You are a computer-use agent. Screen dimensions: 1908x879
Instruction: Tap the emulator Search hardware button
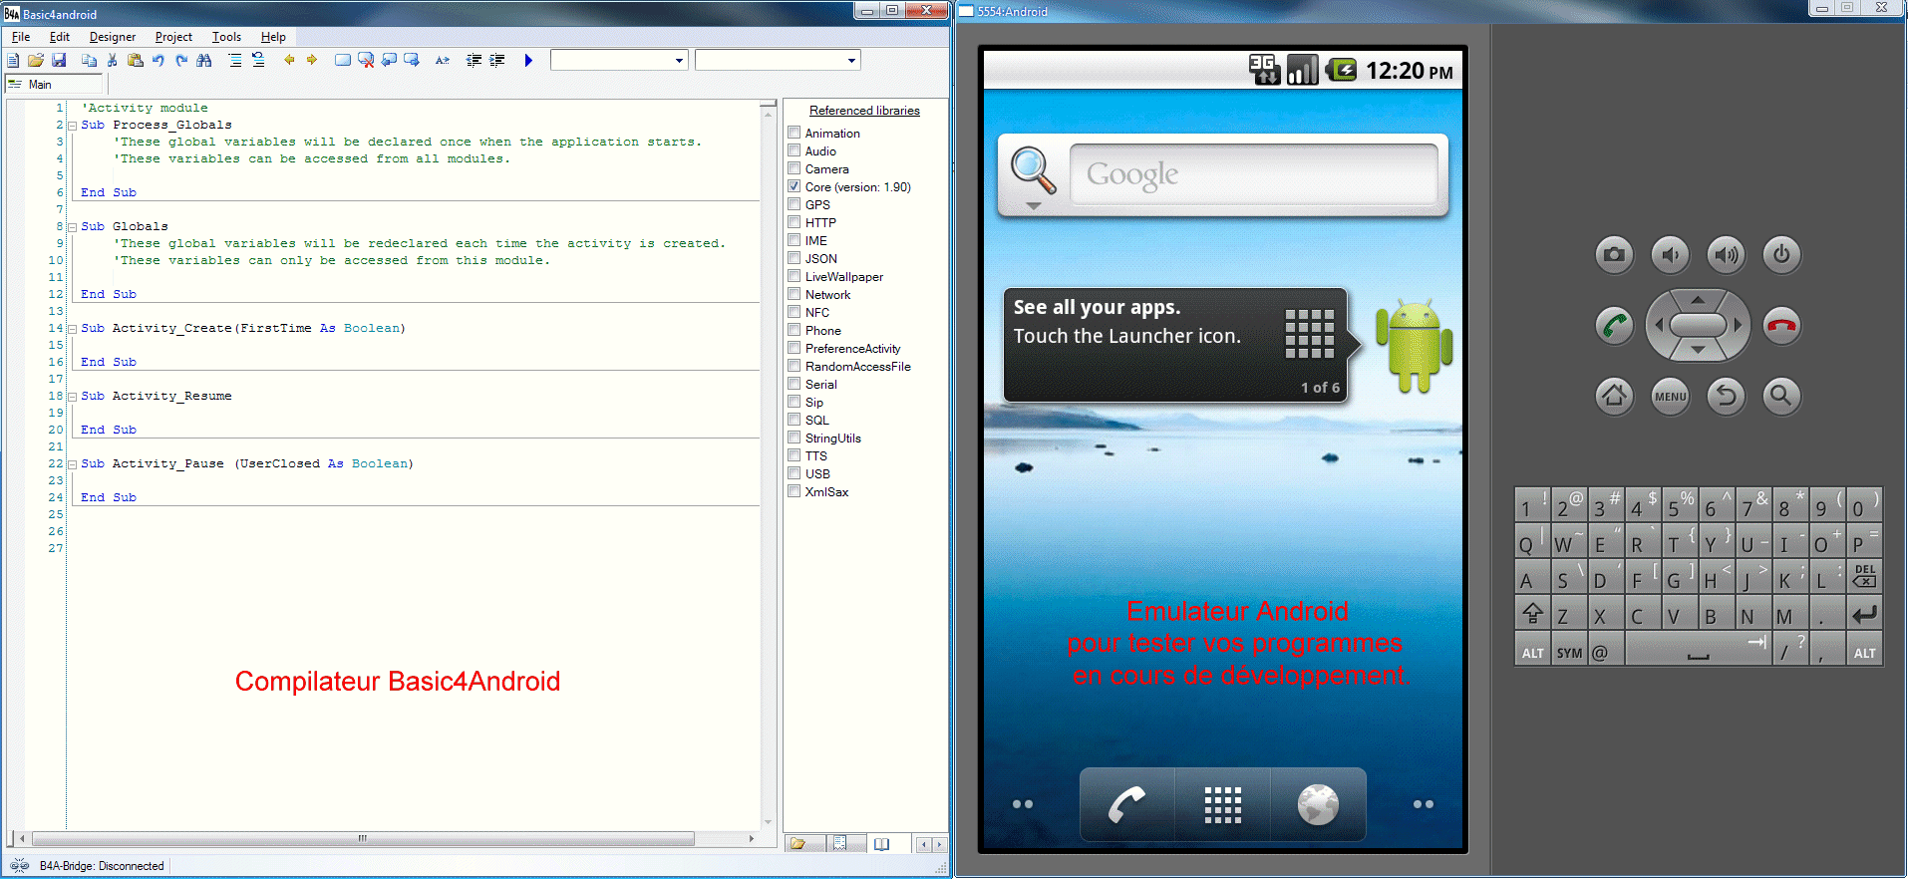pyautogui.click(x=1781, y=397)
